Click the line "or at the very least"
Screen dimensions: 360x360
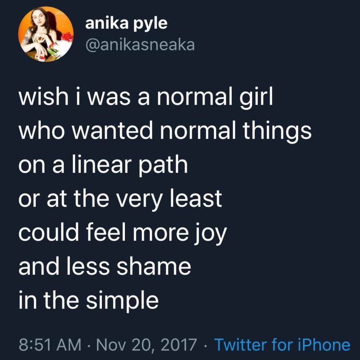[x=120, y=198]
